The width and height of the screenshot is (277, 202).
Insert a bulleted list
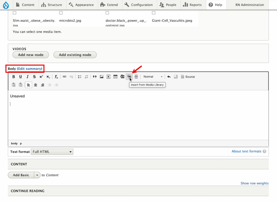point(80,77)
